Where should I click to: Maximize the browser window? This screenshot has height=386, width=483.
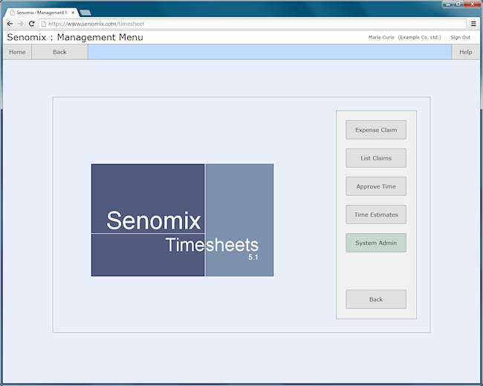[458, 4]
